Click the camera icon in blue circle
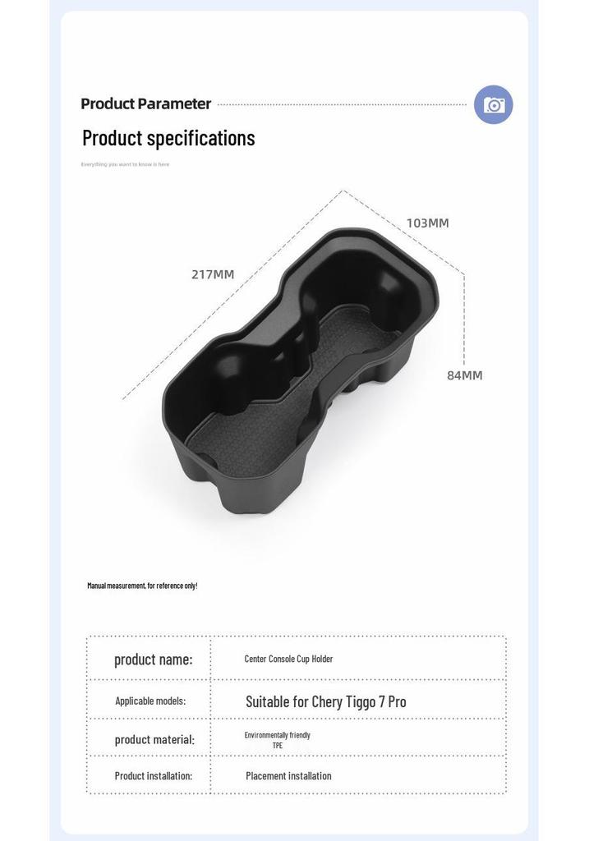This screenshot has width=589, height=841. tap(494, 104)
